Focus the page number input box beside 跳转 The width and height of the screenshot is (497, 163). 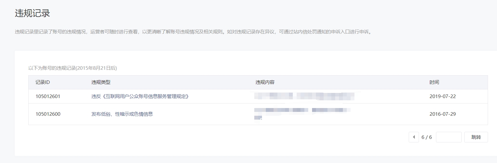coord(449,137)
